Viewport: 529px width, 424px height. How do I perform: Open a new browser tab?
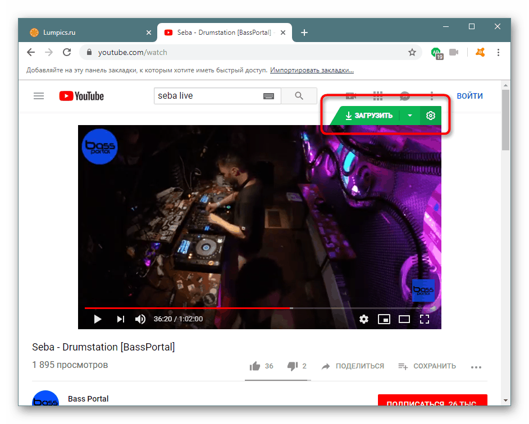coord(304,33)
